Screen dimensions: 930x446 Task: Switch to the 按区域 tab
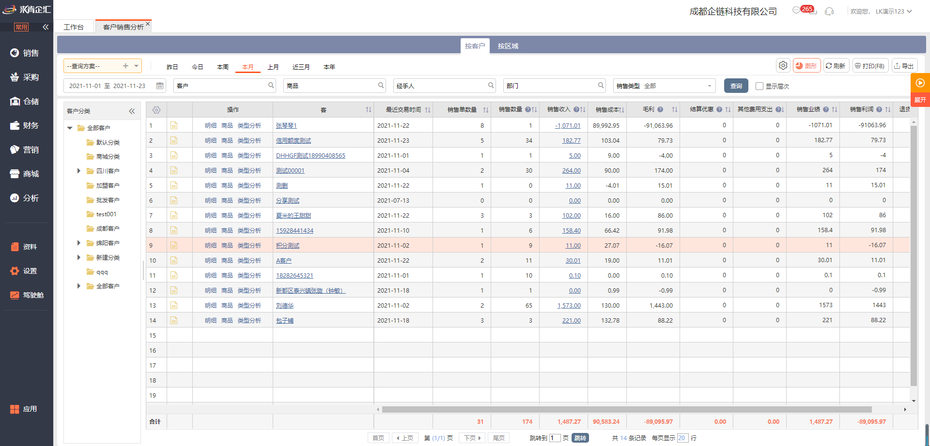[508, 46]
